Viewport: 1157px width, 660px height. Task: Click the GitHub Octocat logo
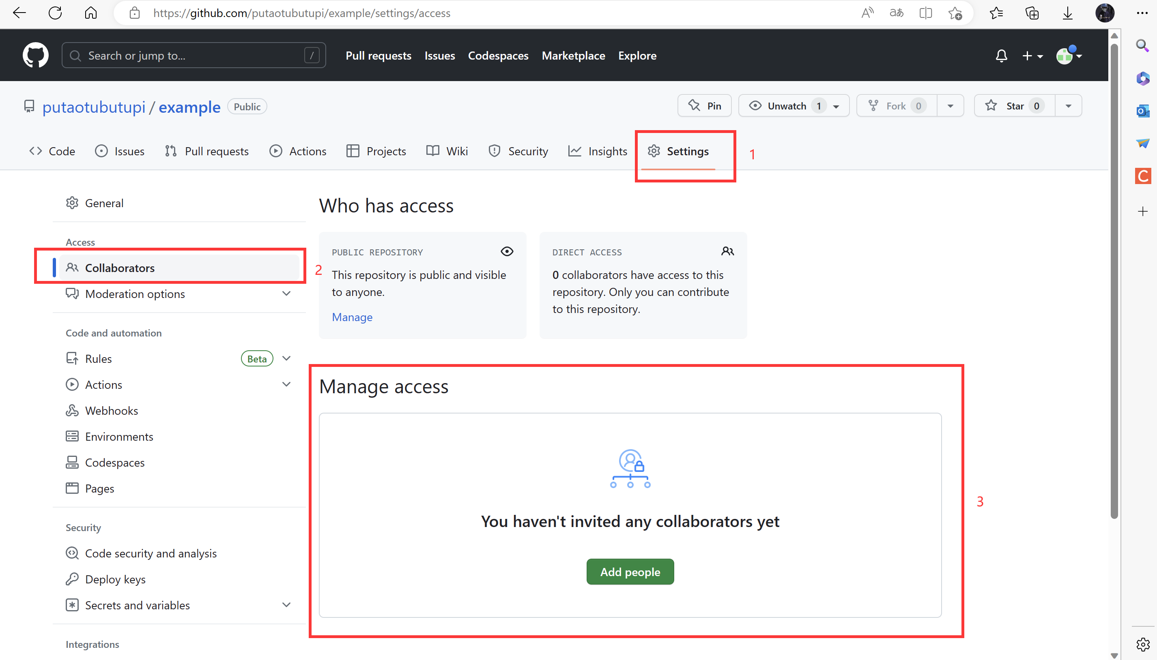35,55
